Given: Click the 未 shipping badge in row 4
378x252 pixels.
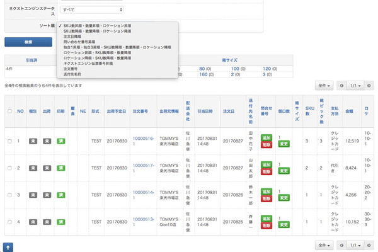Looking at the screenshot, I should tap(47, 222).
